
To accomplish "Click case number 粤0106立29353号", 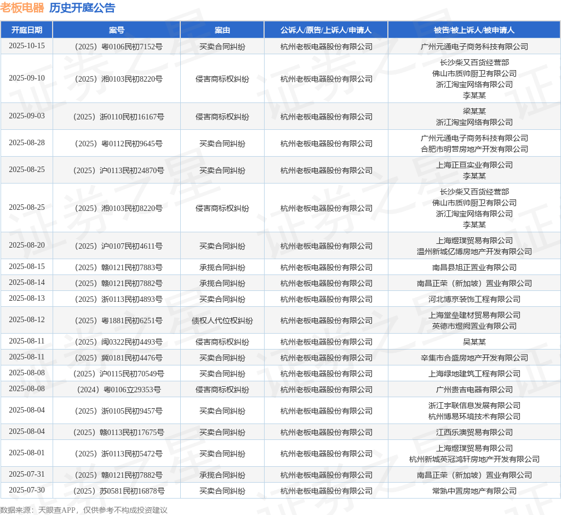I will 118,390.
